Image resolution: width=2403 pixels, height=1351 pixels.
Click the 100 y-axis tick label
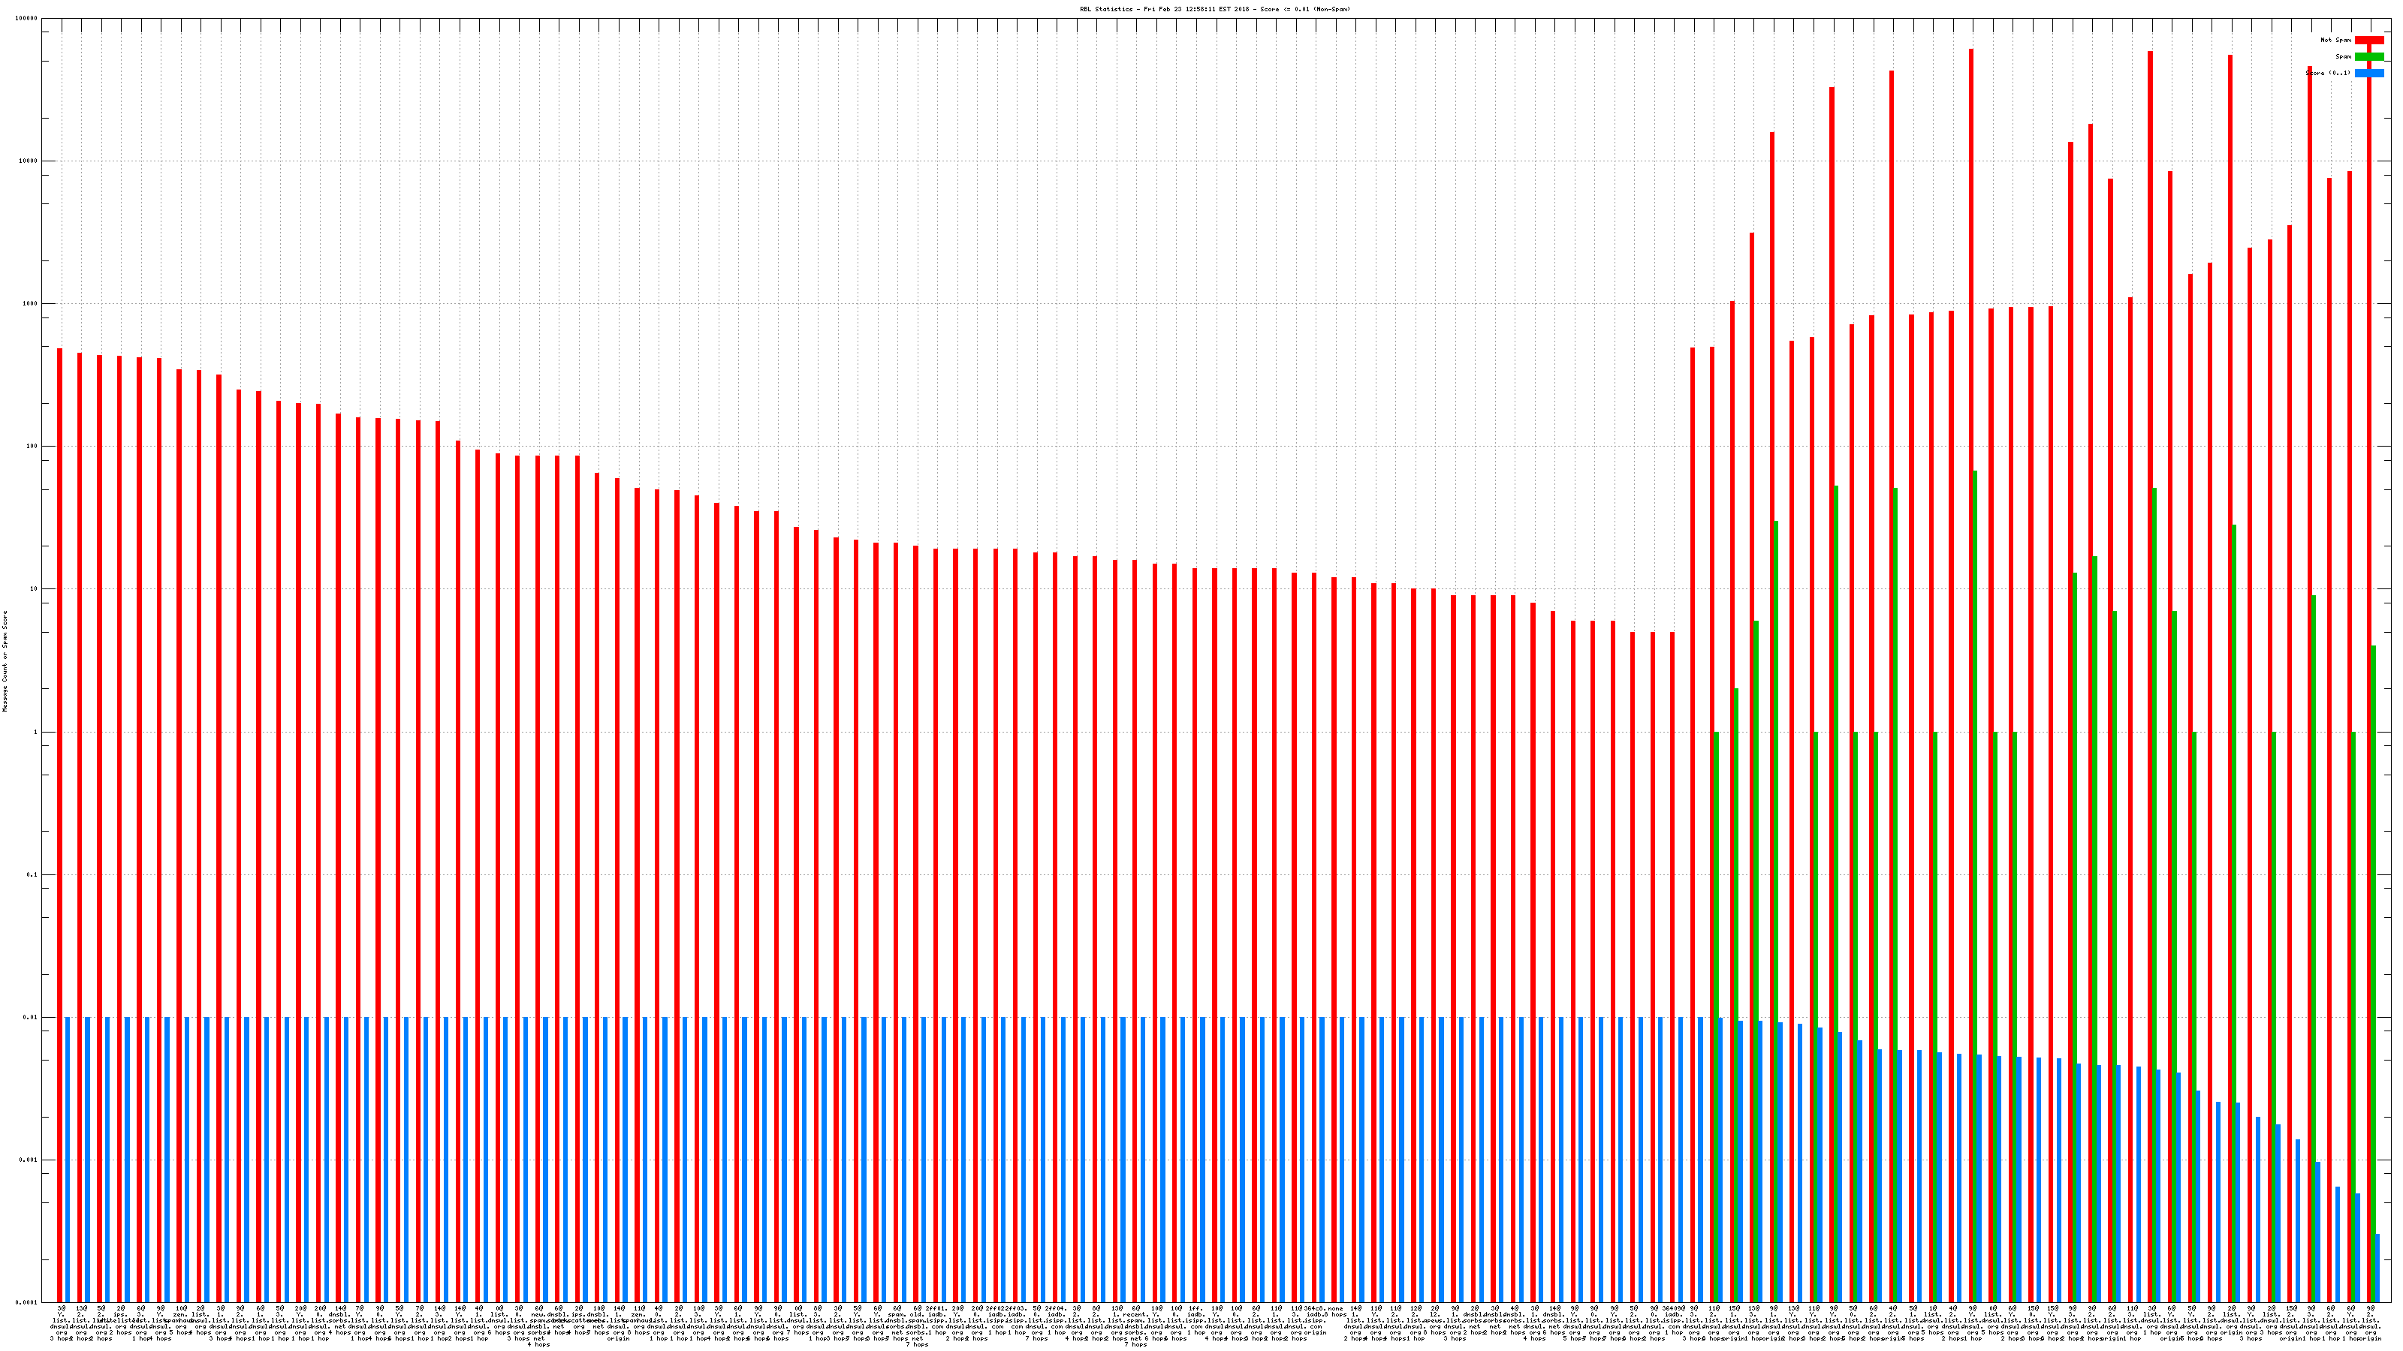32,447
